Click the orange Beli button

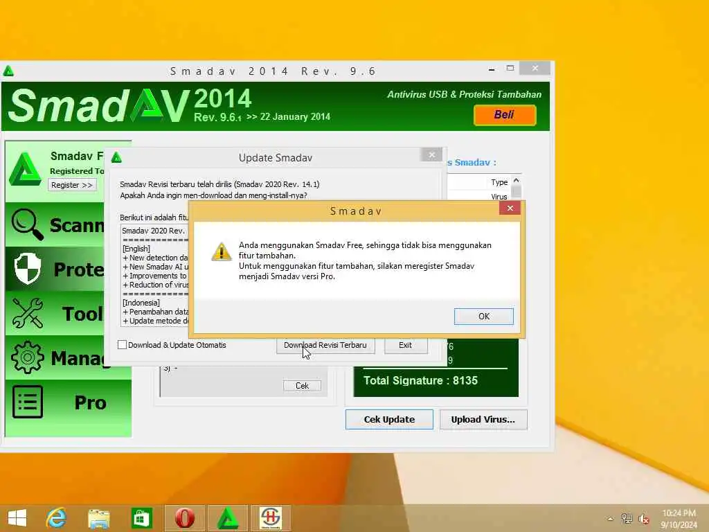point(505,115)
